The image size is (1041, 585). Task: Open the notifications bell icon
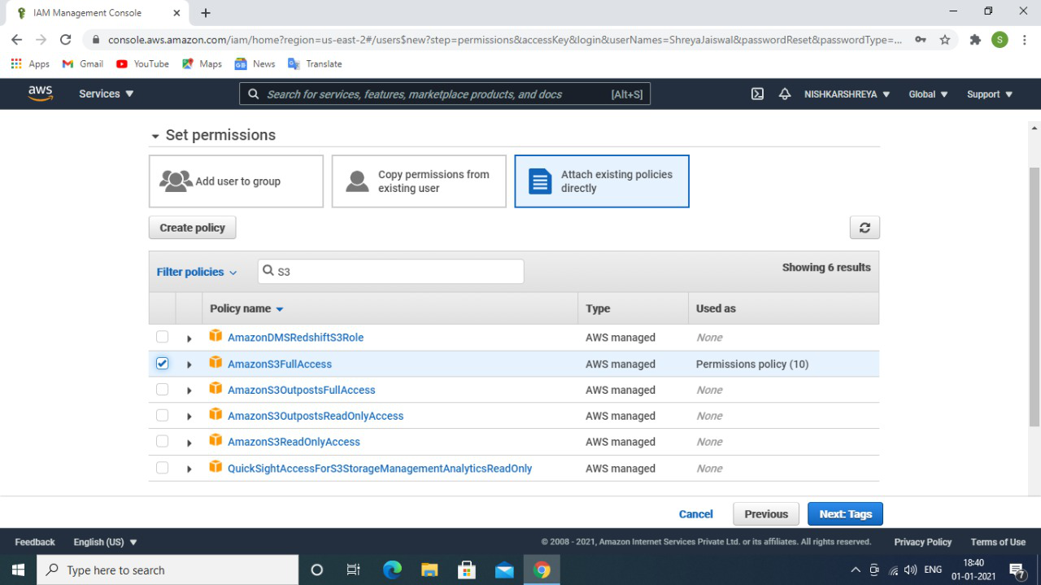point(785,94)
